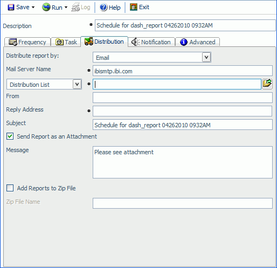
Task: Click the Save floppy disk icon
Action: [11, 8]
